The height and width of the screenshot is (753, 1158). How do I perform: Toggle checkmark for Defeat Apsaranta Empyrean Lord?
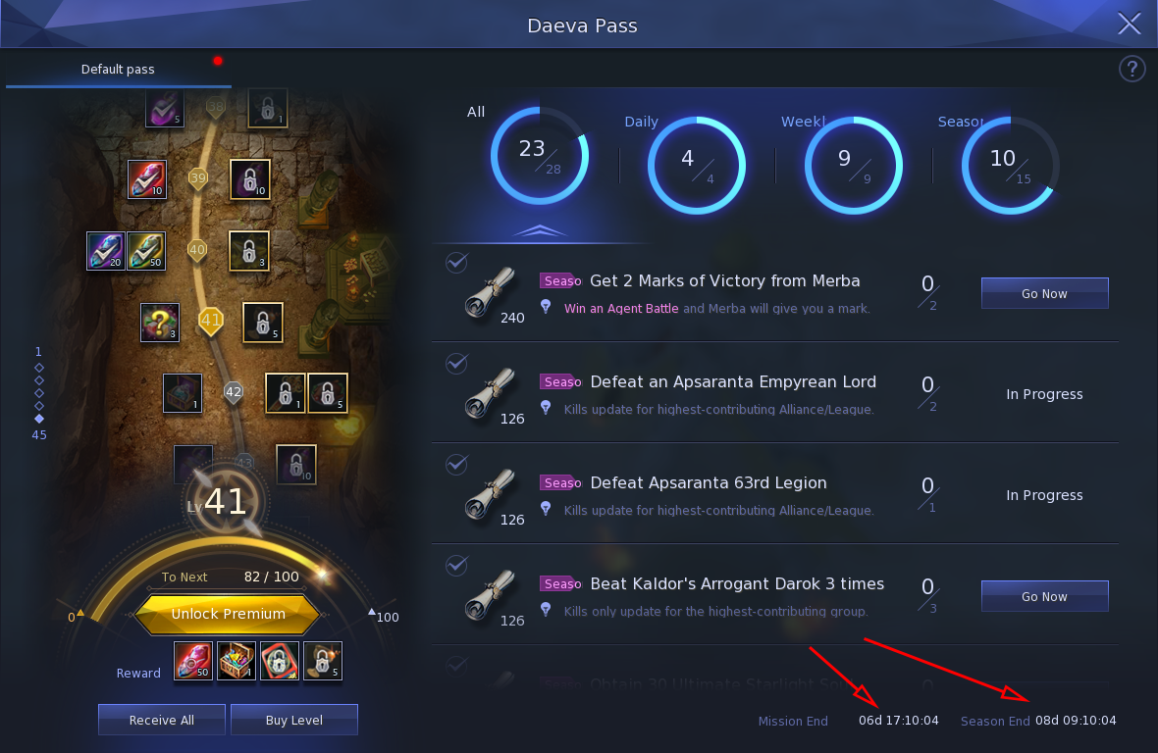click(x=456, y=363)
